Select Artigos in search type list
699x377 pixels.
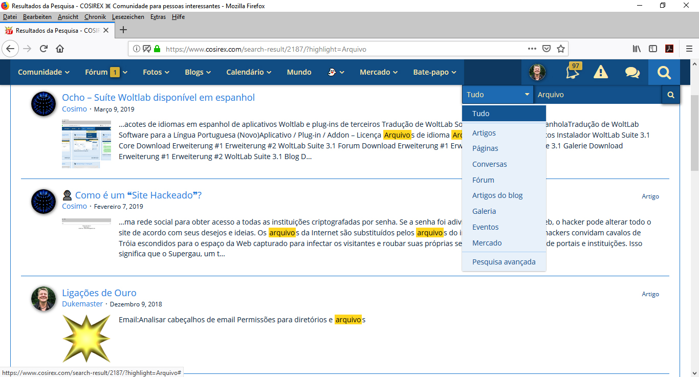click(504, 133)
